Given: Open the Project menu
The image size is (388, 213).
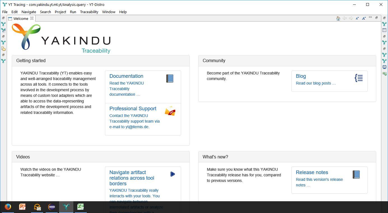Looking at the screenshot, I should [x=60, y=12].
